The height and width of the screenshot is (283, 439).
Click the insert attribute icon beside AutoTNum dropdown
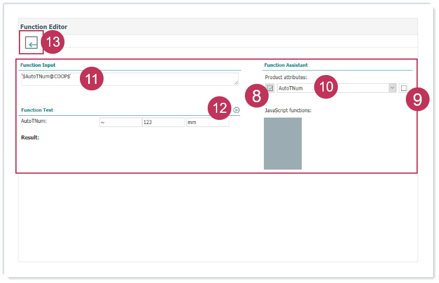(x=270, y=88)
